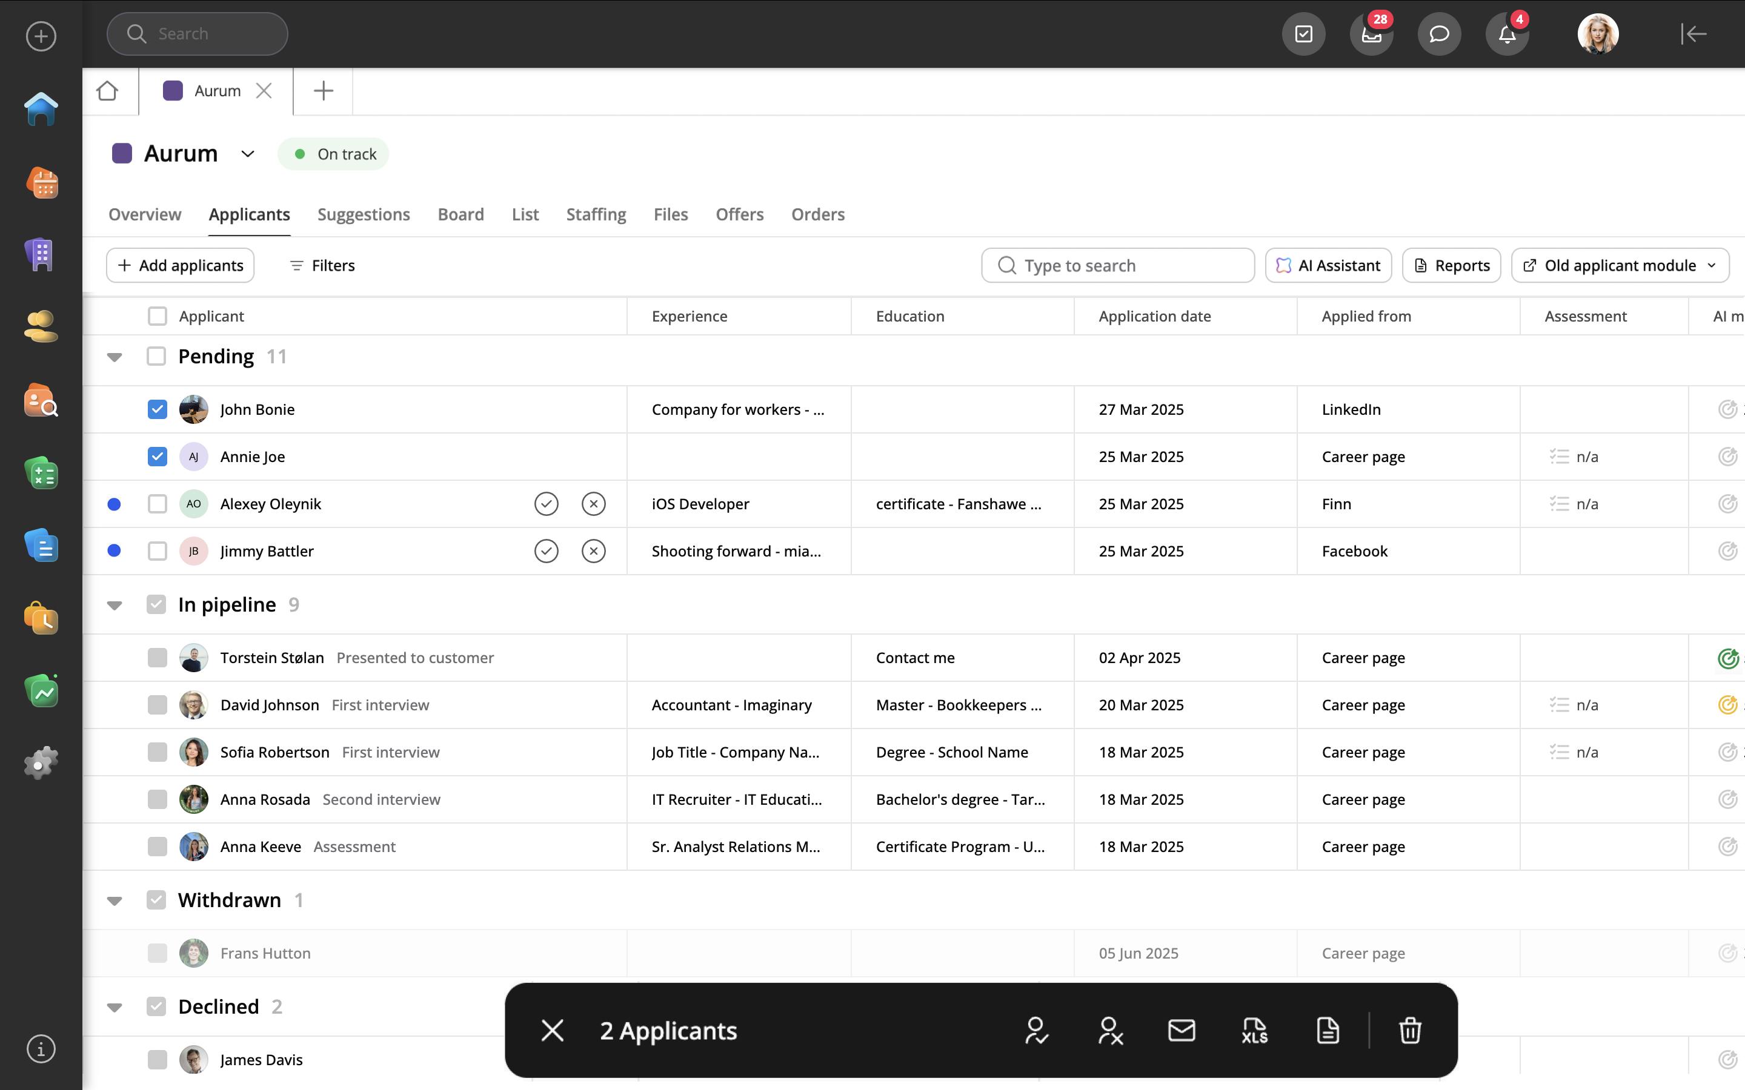Click approve applicants icon in action bar
The width and height of the screenshot is (1745, 1090).
[1036, 1030]
